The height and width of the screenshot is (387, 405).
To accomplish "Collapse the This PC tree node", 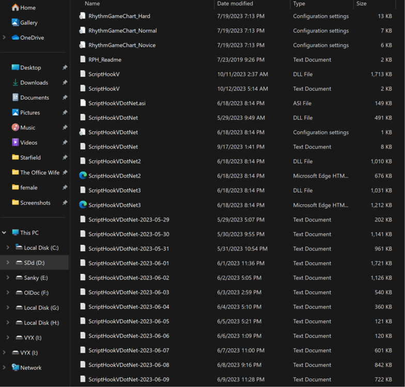I will click(x=4, y=232).
